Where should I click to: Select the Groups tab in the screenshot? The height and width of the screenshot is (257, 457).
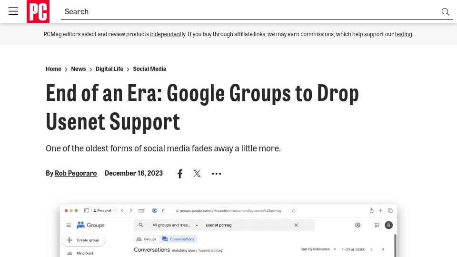point(147,239)
